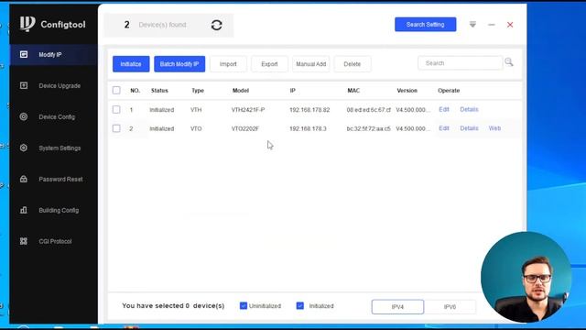Close the Configtool window

[x=510, y=25]
